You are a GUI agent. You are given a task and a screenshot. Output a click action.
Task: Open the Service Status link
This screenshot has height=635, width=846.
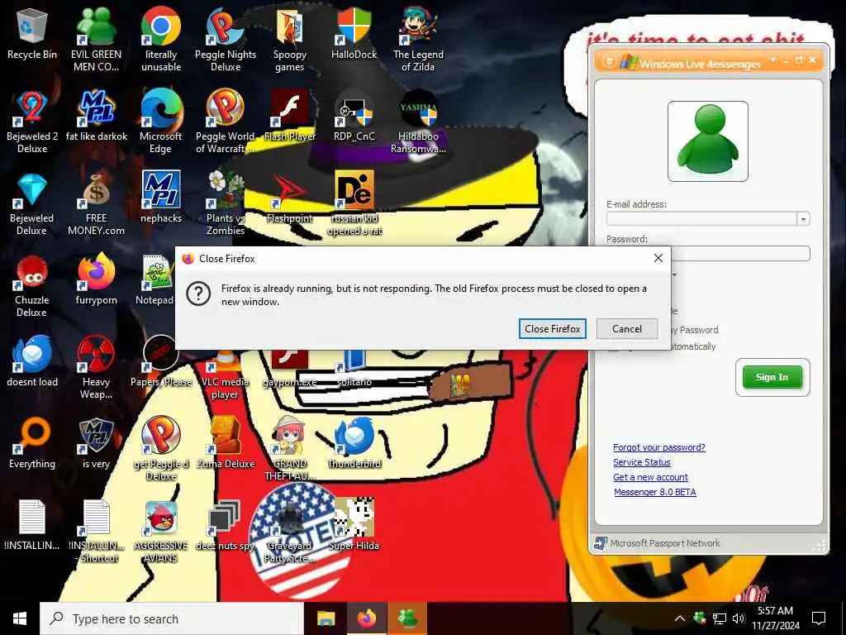(641, 462)
